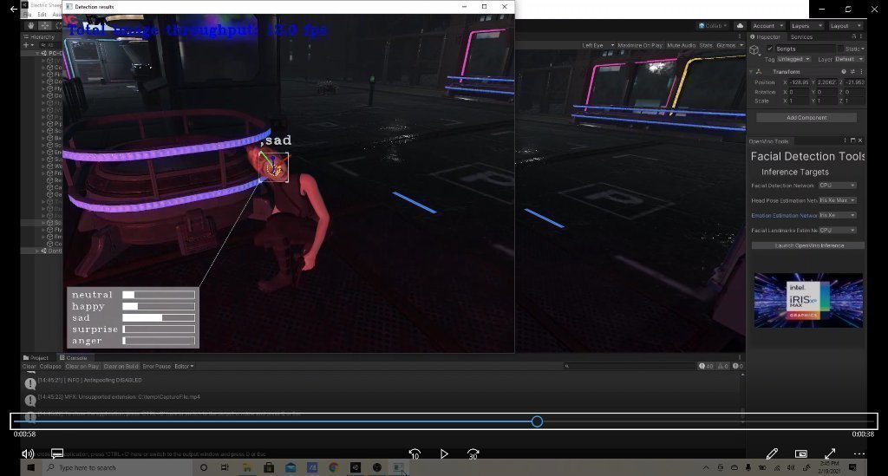
Task: Open the captions menu in the video player
Action: tap(57, 454)
